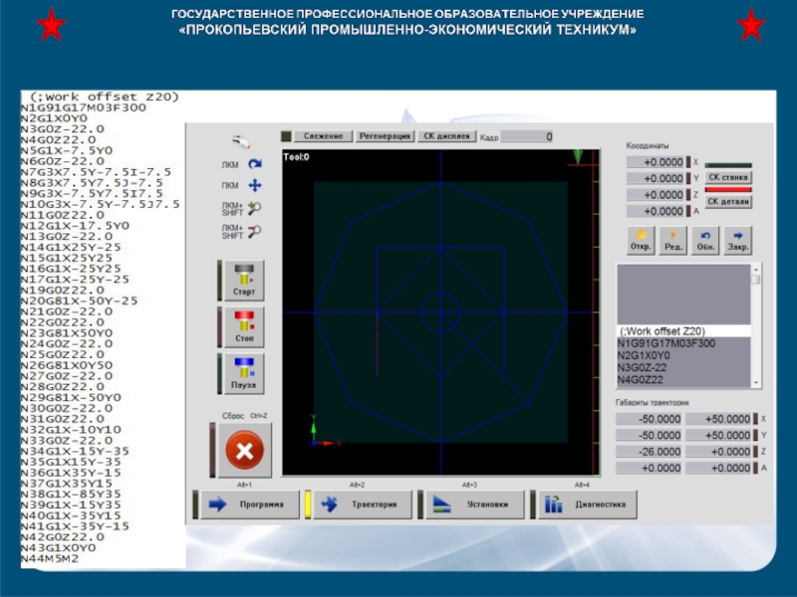Click the Откр. open file icon
Image resolution: width=797 pixels, height=597 pixels.
click(x=641, y=240)
